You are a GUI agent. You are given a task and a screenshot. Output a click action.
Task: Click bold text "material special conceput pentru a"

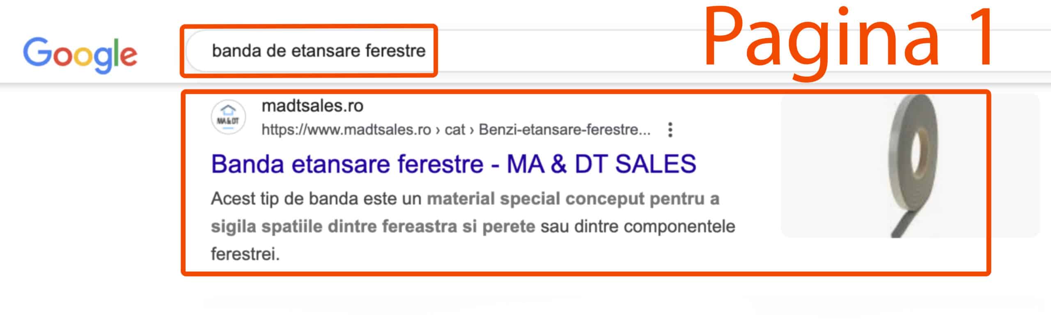click(573, 199)
